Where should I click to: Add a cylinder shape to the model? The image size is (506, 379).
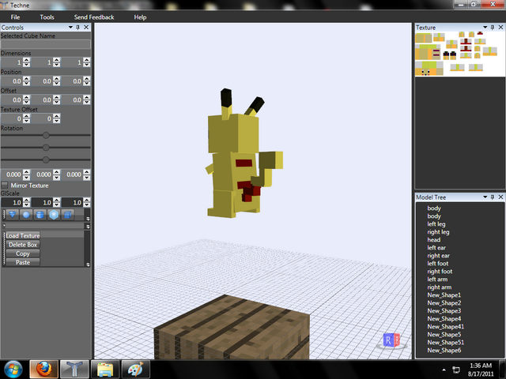coord(40,215)
